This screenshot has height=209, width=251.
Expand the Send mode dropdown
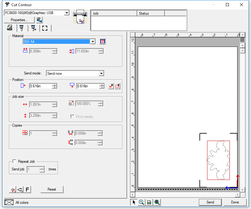tap(101, 74)
